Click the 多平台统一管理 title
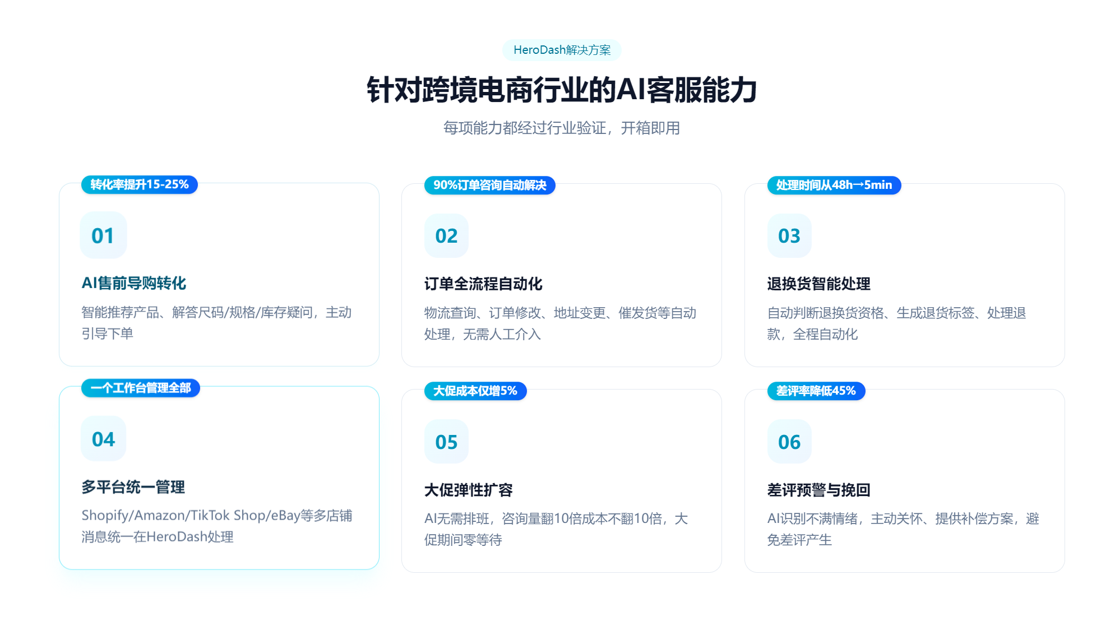The width and height of the screenshot is (1115, 630). (133, 487)
